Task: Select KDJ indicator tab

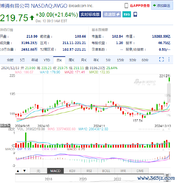Action: click(72, 171)
